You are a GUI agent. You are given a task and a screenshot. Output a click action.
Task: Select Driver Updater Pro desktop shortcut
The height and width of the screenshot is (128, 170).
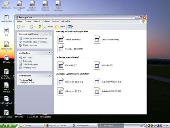[x=19, y=5]
